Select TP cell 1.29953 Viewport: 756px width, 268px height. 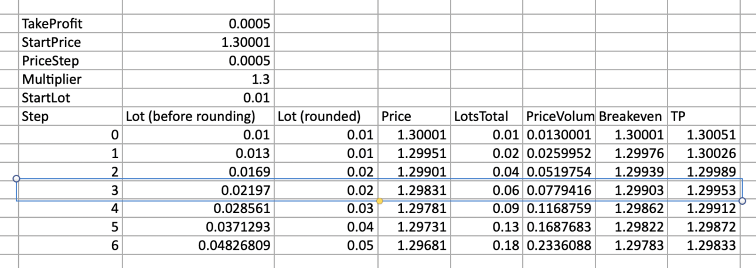click(704, 190)
